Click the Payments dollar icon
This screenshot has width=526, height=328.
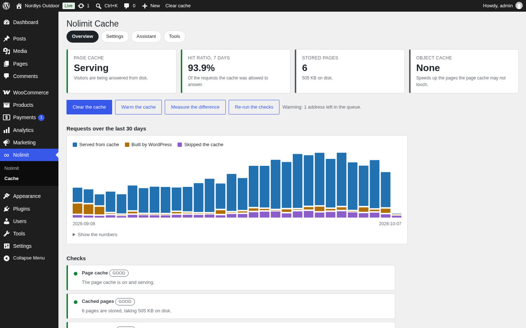(7, 117)
